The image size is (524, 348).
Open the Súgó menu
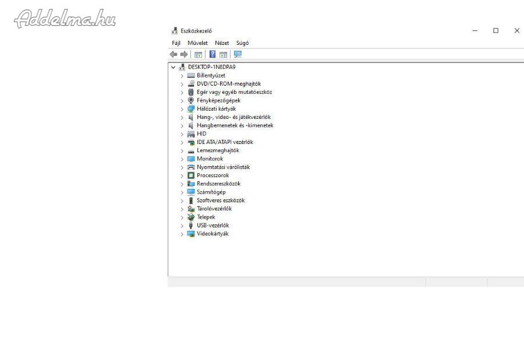[242, 43]
